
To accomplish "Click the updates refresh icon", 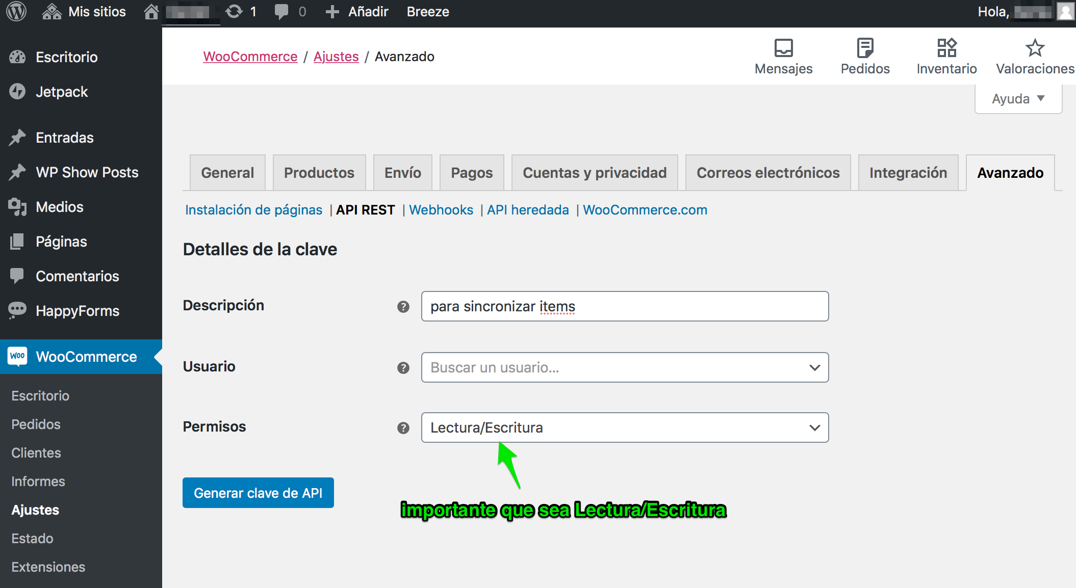I will [x=234, y=11].
